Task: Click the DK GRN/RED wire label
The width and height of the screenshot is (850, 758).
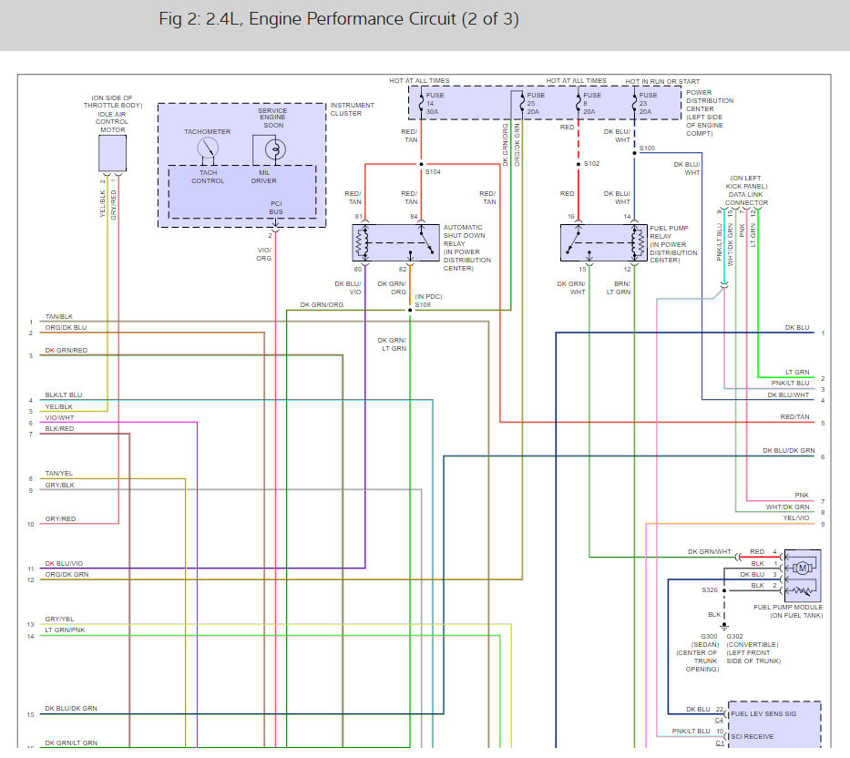Action: [x=67, y=350]
